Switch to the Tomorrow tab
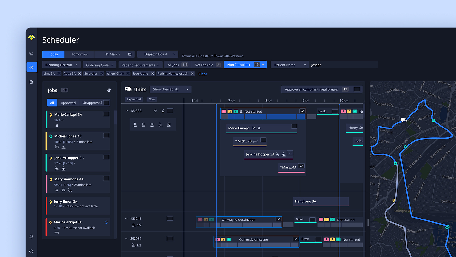Viewport: 456px width, 257px height. point(79,54)
